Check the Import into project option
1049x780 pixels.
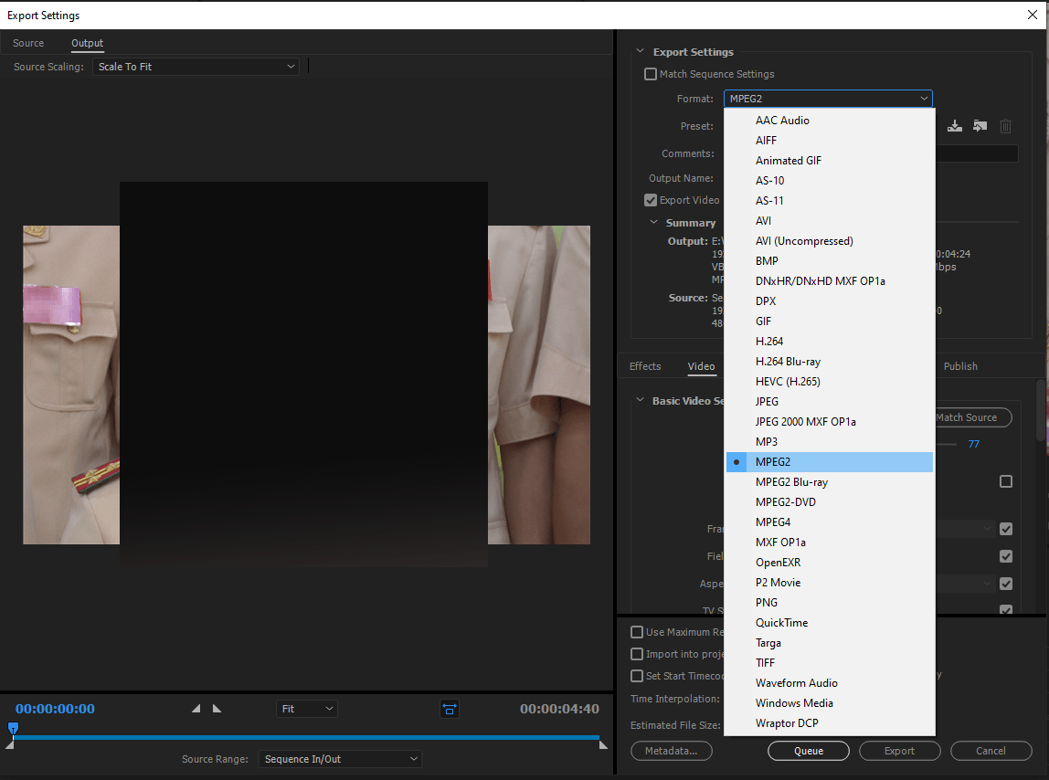click(637, 654)
